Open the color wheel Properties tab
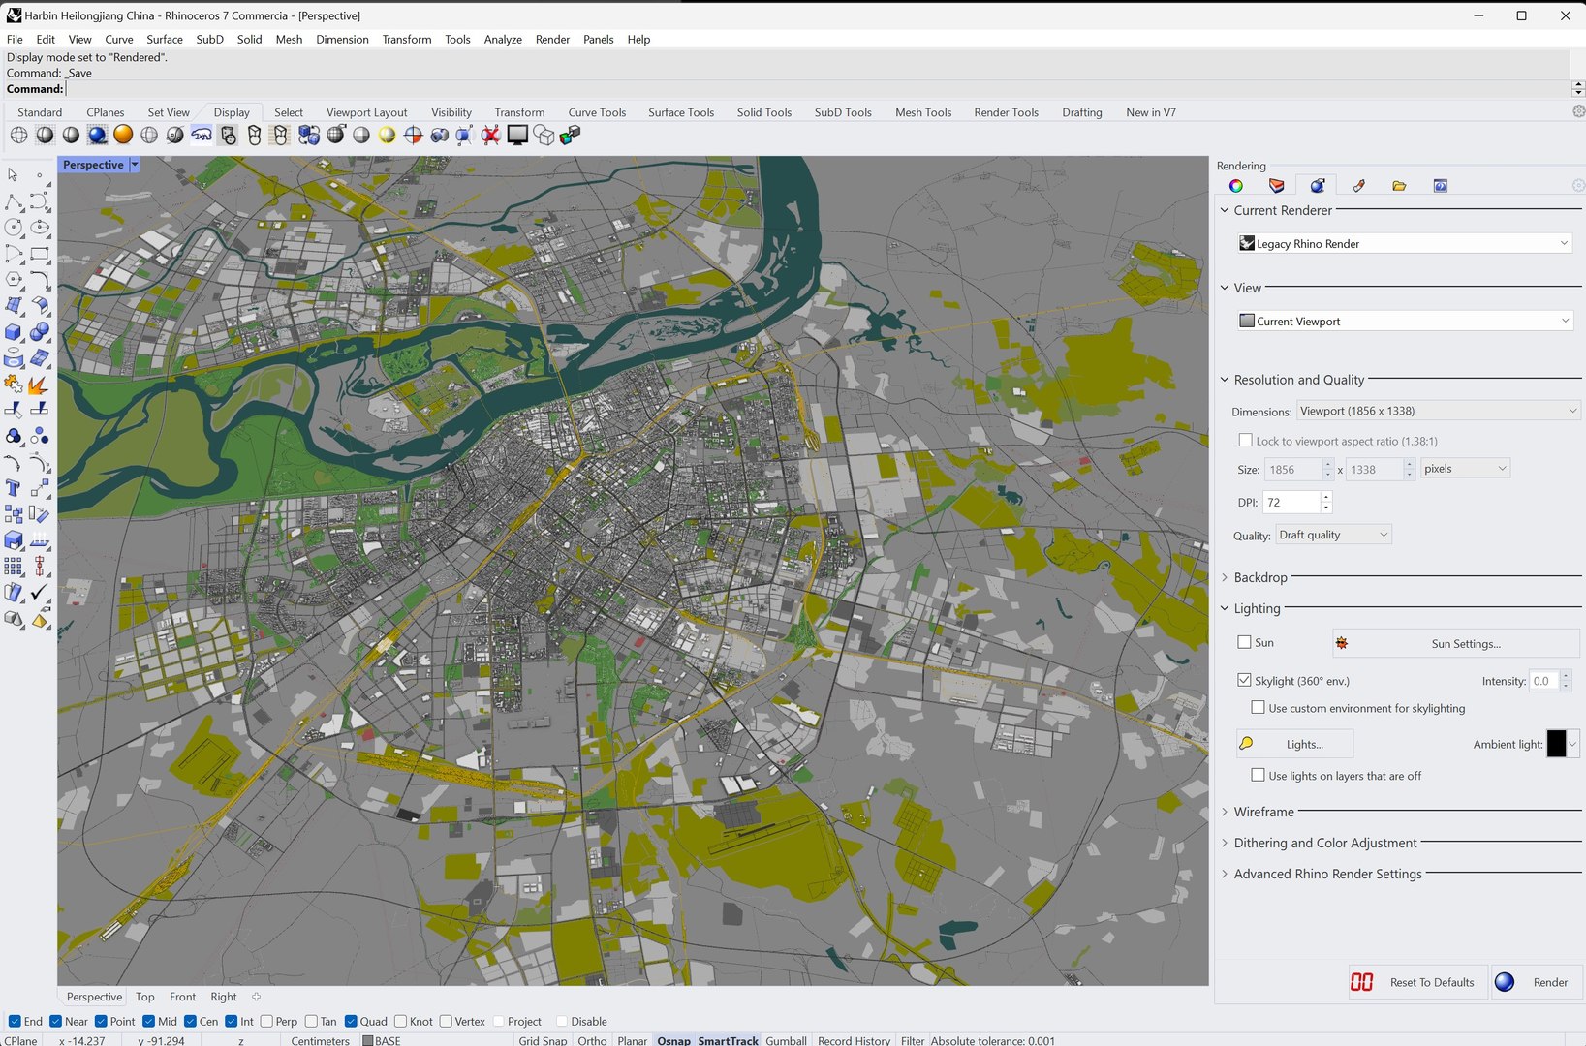 coord(1236,186)
